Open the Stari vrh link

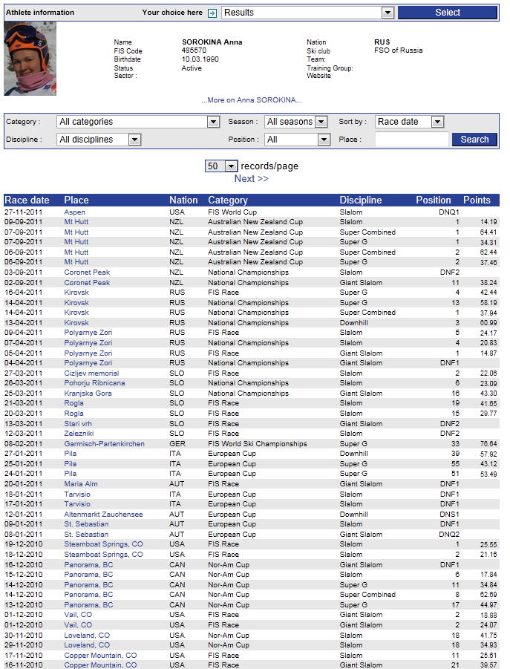[x=78, y=424]
